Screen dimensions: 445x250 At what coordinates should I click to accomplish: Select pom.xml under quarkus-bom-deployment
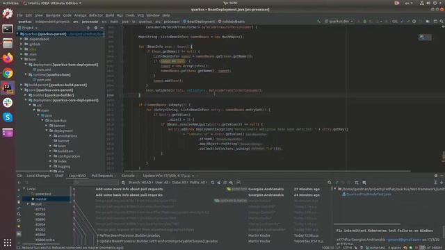click(x=42, y=69)
